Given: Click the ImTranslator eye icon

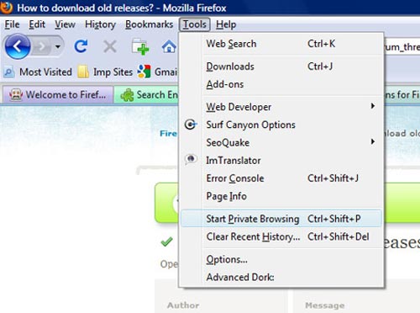Looking at the screenshot, I should click(x=191, y=159).
